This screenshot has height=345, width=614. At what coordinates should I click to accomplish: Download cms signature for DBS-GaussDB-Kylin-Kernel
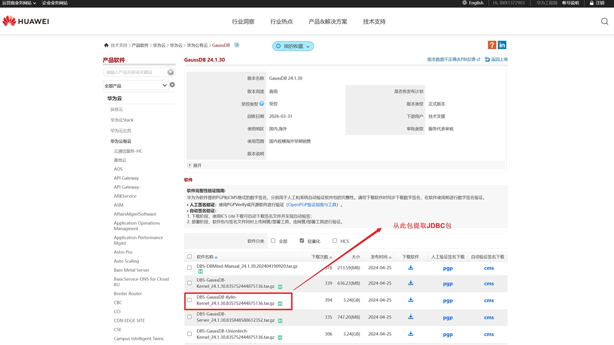pos(489,301)
